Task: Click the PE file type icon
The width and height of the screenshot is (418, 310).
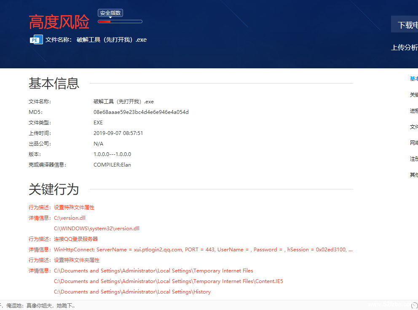Action: point(36,40)
